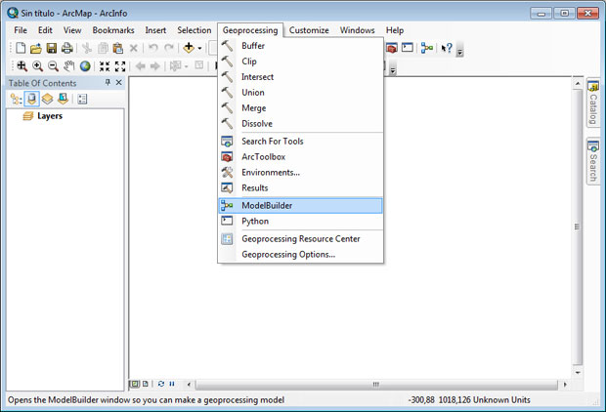This screenshot has height=412, width=606.
Task: Toggle auto-hide pin on Table Of Contents
Action: coord(108,82)
